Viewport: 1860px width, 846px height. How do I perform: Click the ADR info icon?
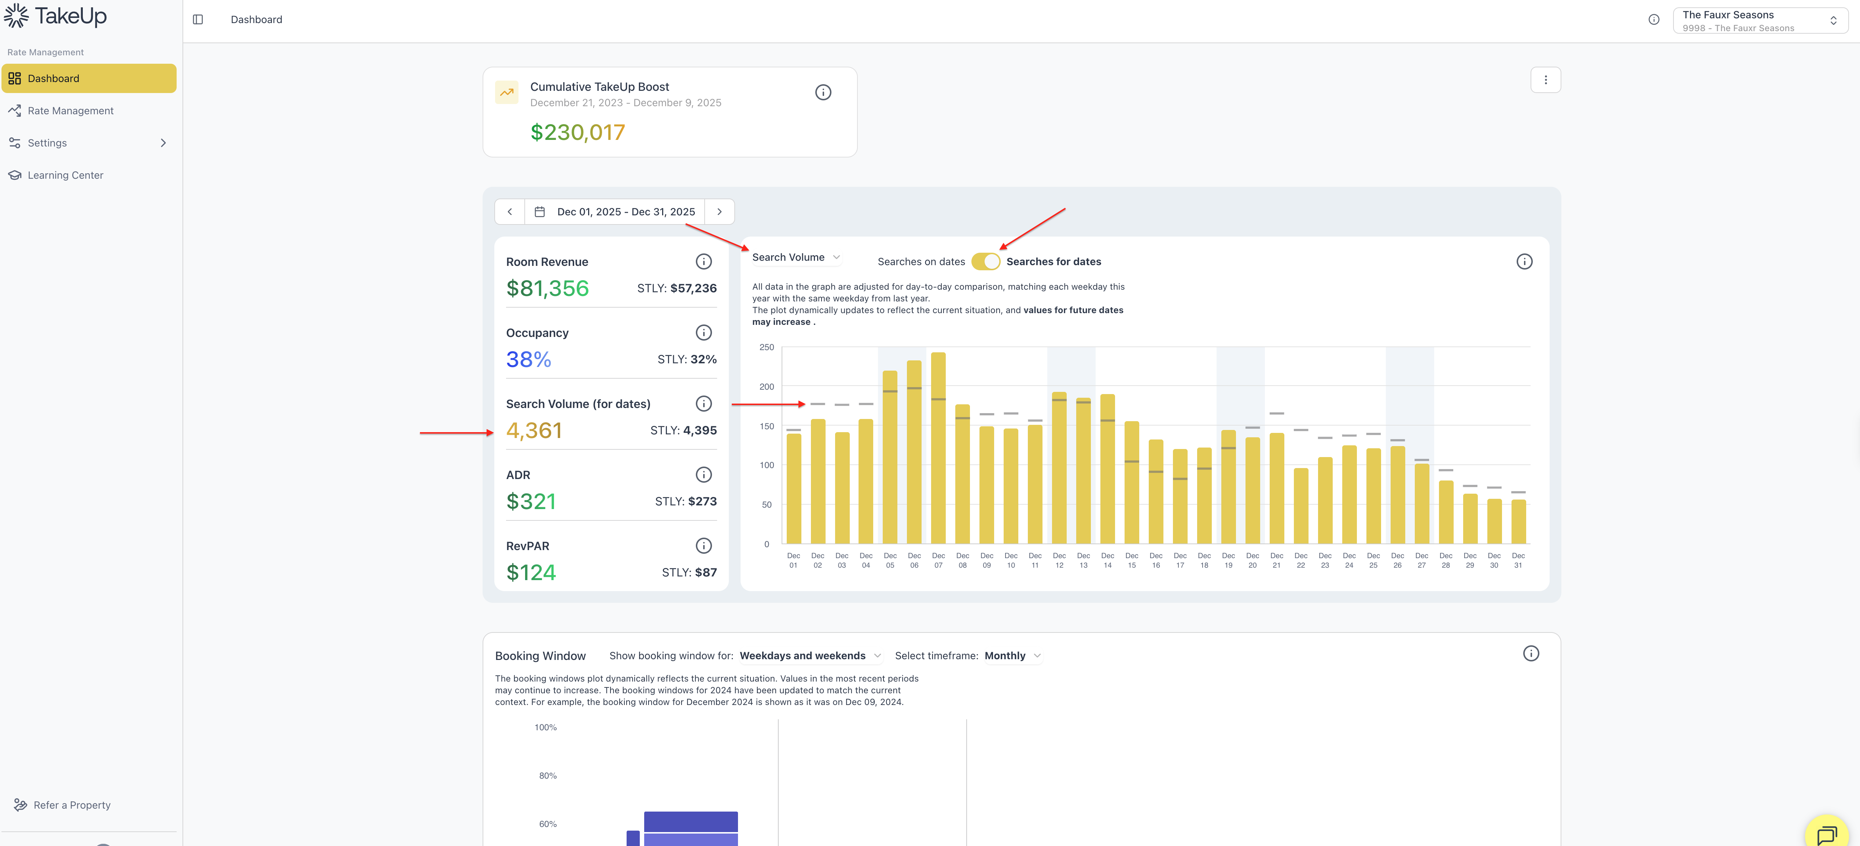pos(703,475)
